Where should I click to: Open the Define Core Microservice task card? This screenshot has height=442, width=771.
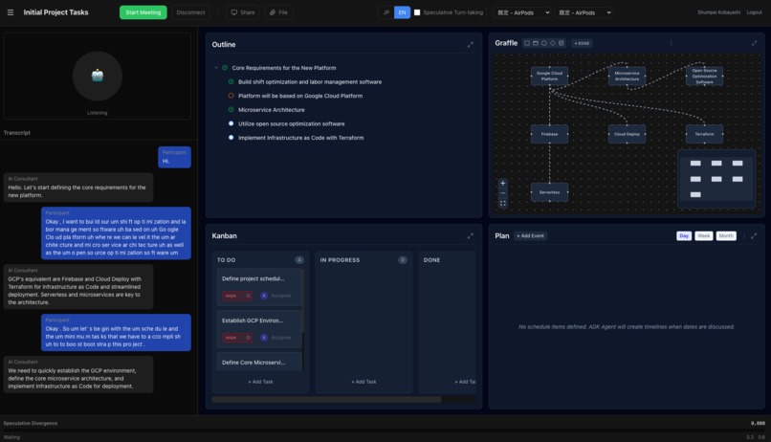pyautogui.click(x=259, y=362)
